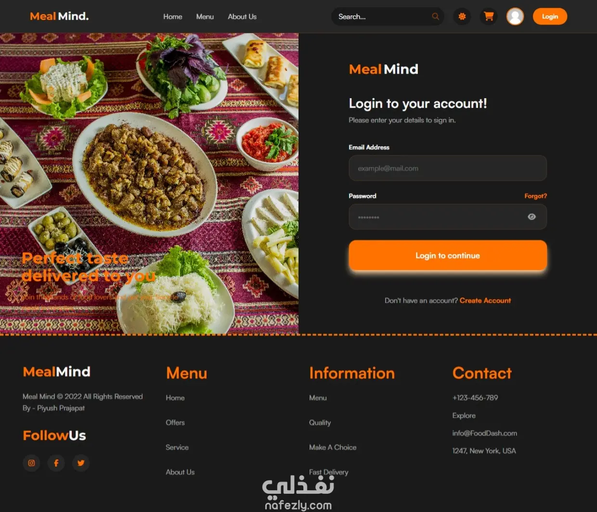597x512 pixels.
Task: Open the user profile avatar
Action: (x=515, y=16)
